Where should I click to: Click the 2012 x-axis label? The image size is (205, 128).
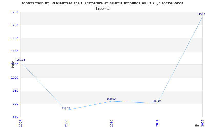point(203,123)
